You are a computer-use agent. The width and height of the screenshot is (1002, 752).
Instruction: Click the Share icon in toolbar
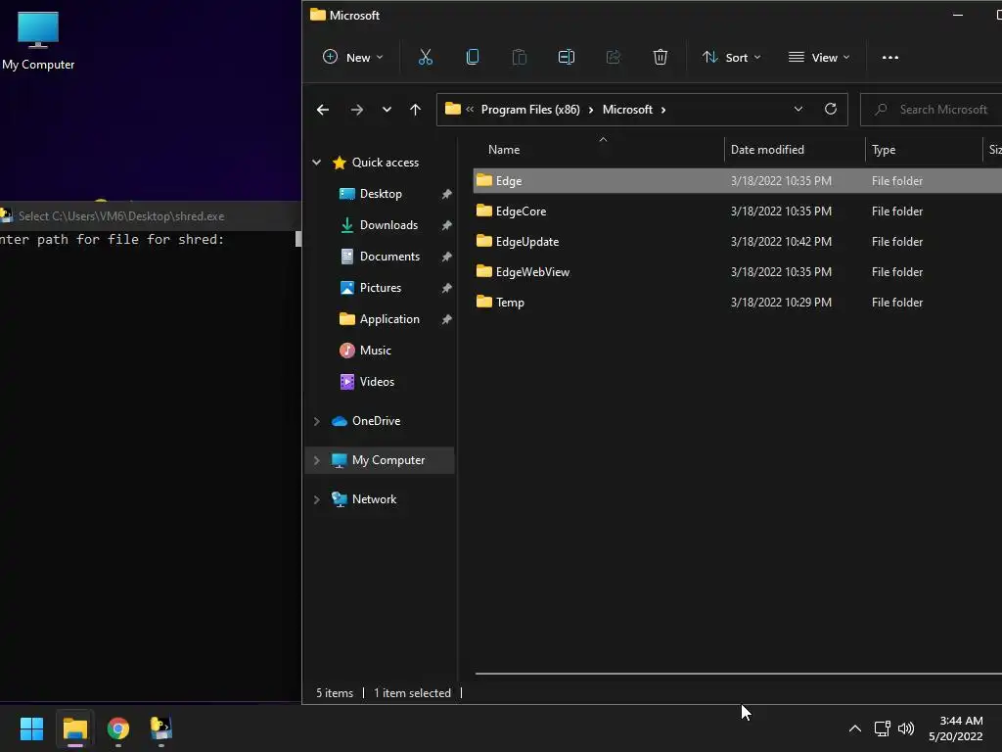[x=613, y=58]
